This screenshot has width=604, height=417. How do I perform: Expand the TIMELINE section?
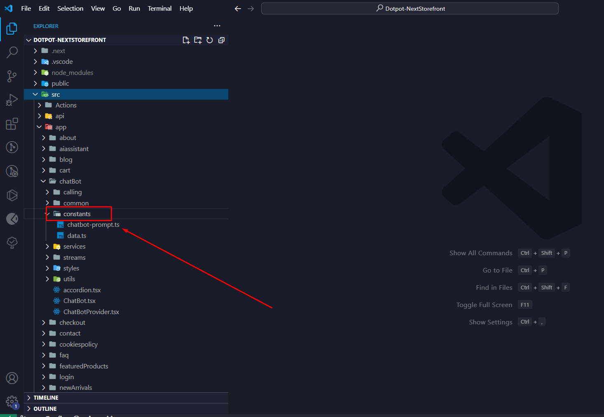pyautogui.click(x=126, y=398)
